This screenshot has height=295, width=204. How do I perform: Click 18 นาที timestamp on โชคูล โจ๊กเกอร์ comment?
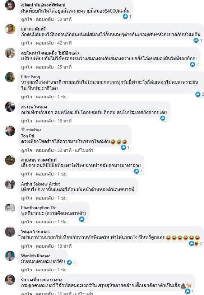coord(64,246)
